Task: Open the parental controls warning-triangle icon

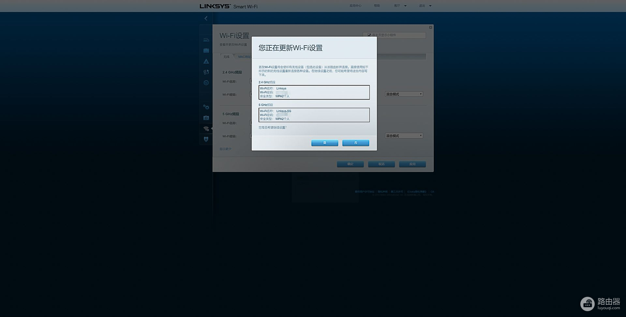Action: coord(206,61)
